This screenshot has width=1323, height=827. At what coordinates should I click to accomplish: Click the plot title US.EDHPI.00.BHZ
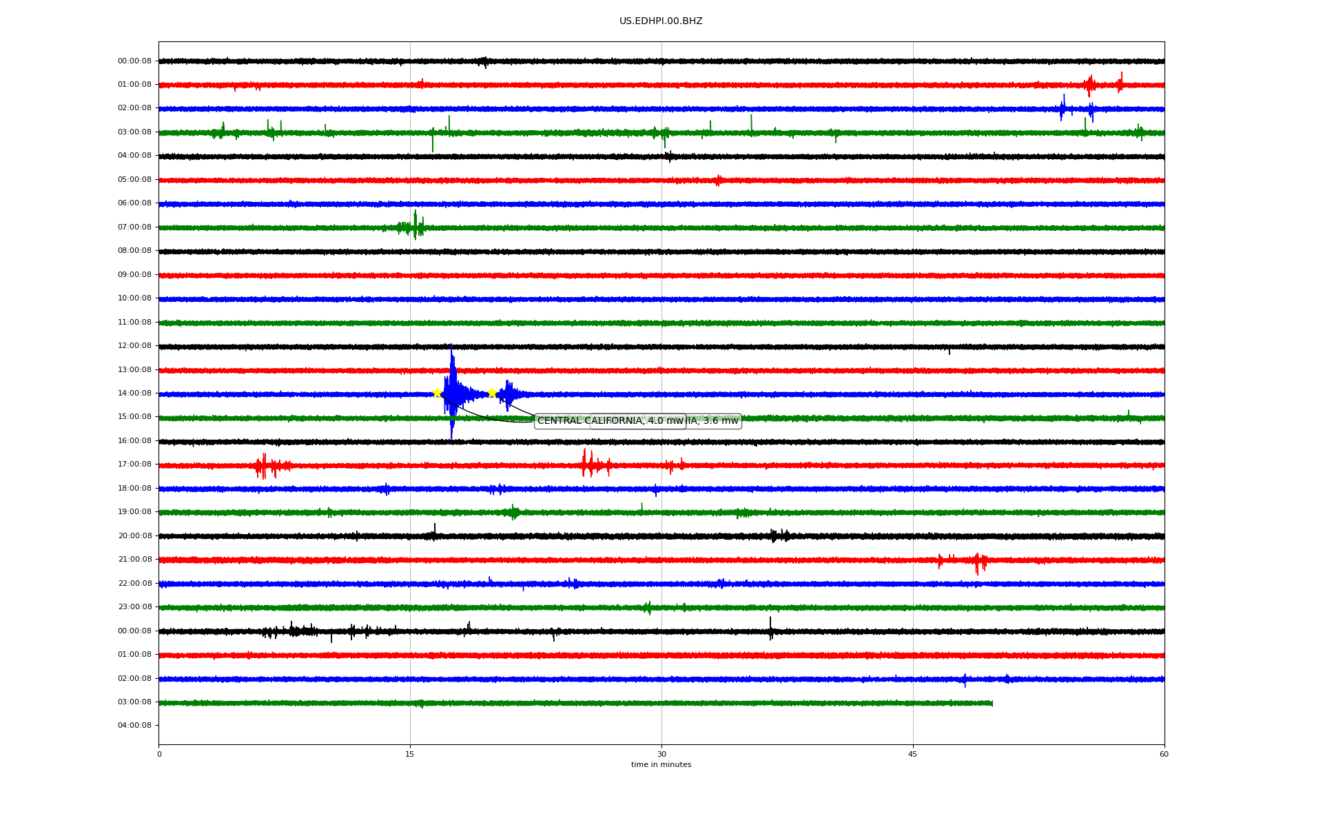coord(660,21)
